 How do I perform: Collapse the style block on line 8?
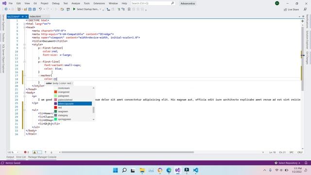point(25,44)
